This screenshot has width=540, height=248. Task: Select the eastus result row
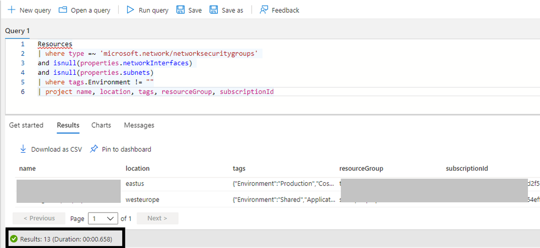point(135,184)
